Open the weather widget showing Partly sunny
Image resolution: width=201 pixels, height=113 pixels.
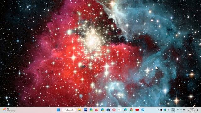[9, 110]
